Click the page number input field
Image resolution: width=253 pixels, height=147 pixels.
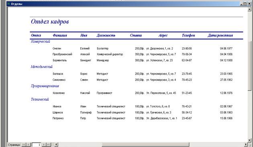36,145
